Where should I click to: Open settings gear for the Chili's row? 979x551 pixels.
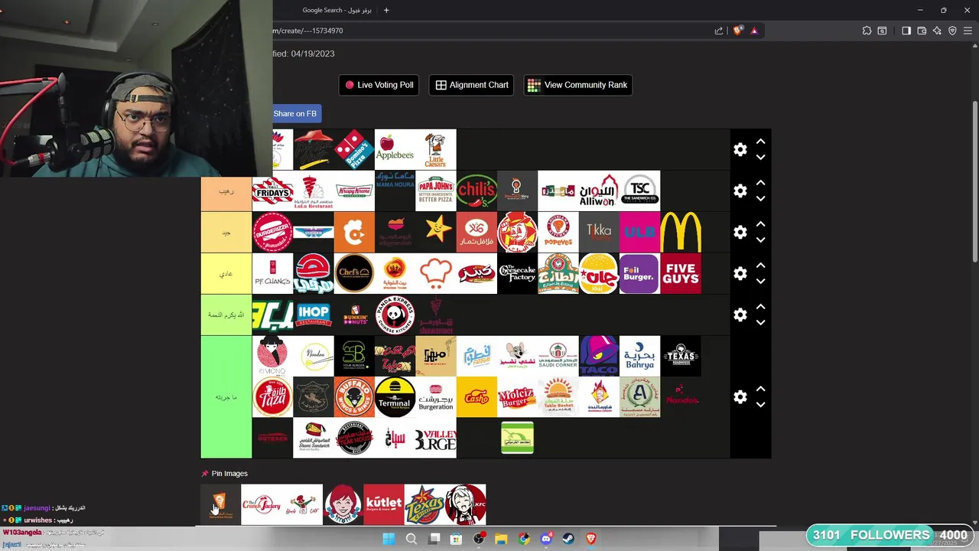[x=740, y=191]
